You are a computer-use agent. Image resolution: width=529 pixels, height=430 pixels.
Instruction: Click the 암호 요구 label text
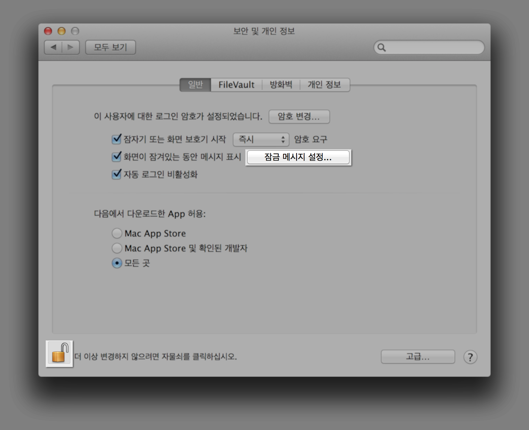[310, 139]
